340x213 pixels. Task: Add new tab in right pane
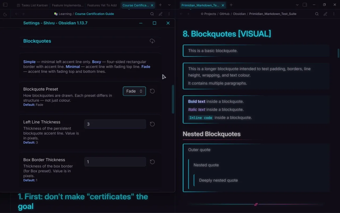(x=231, y=5)
